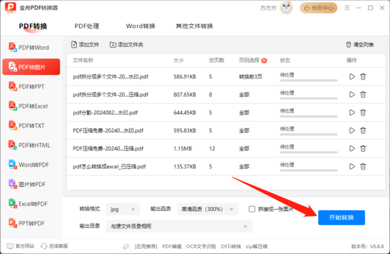Start converting the first file with its play icon
The image size is (390, 254).
352,76
